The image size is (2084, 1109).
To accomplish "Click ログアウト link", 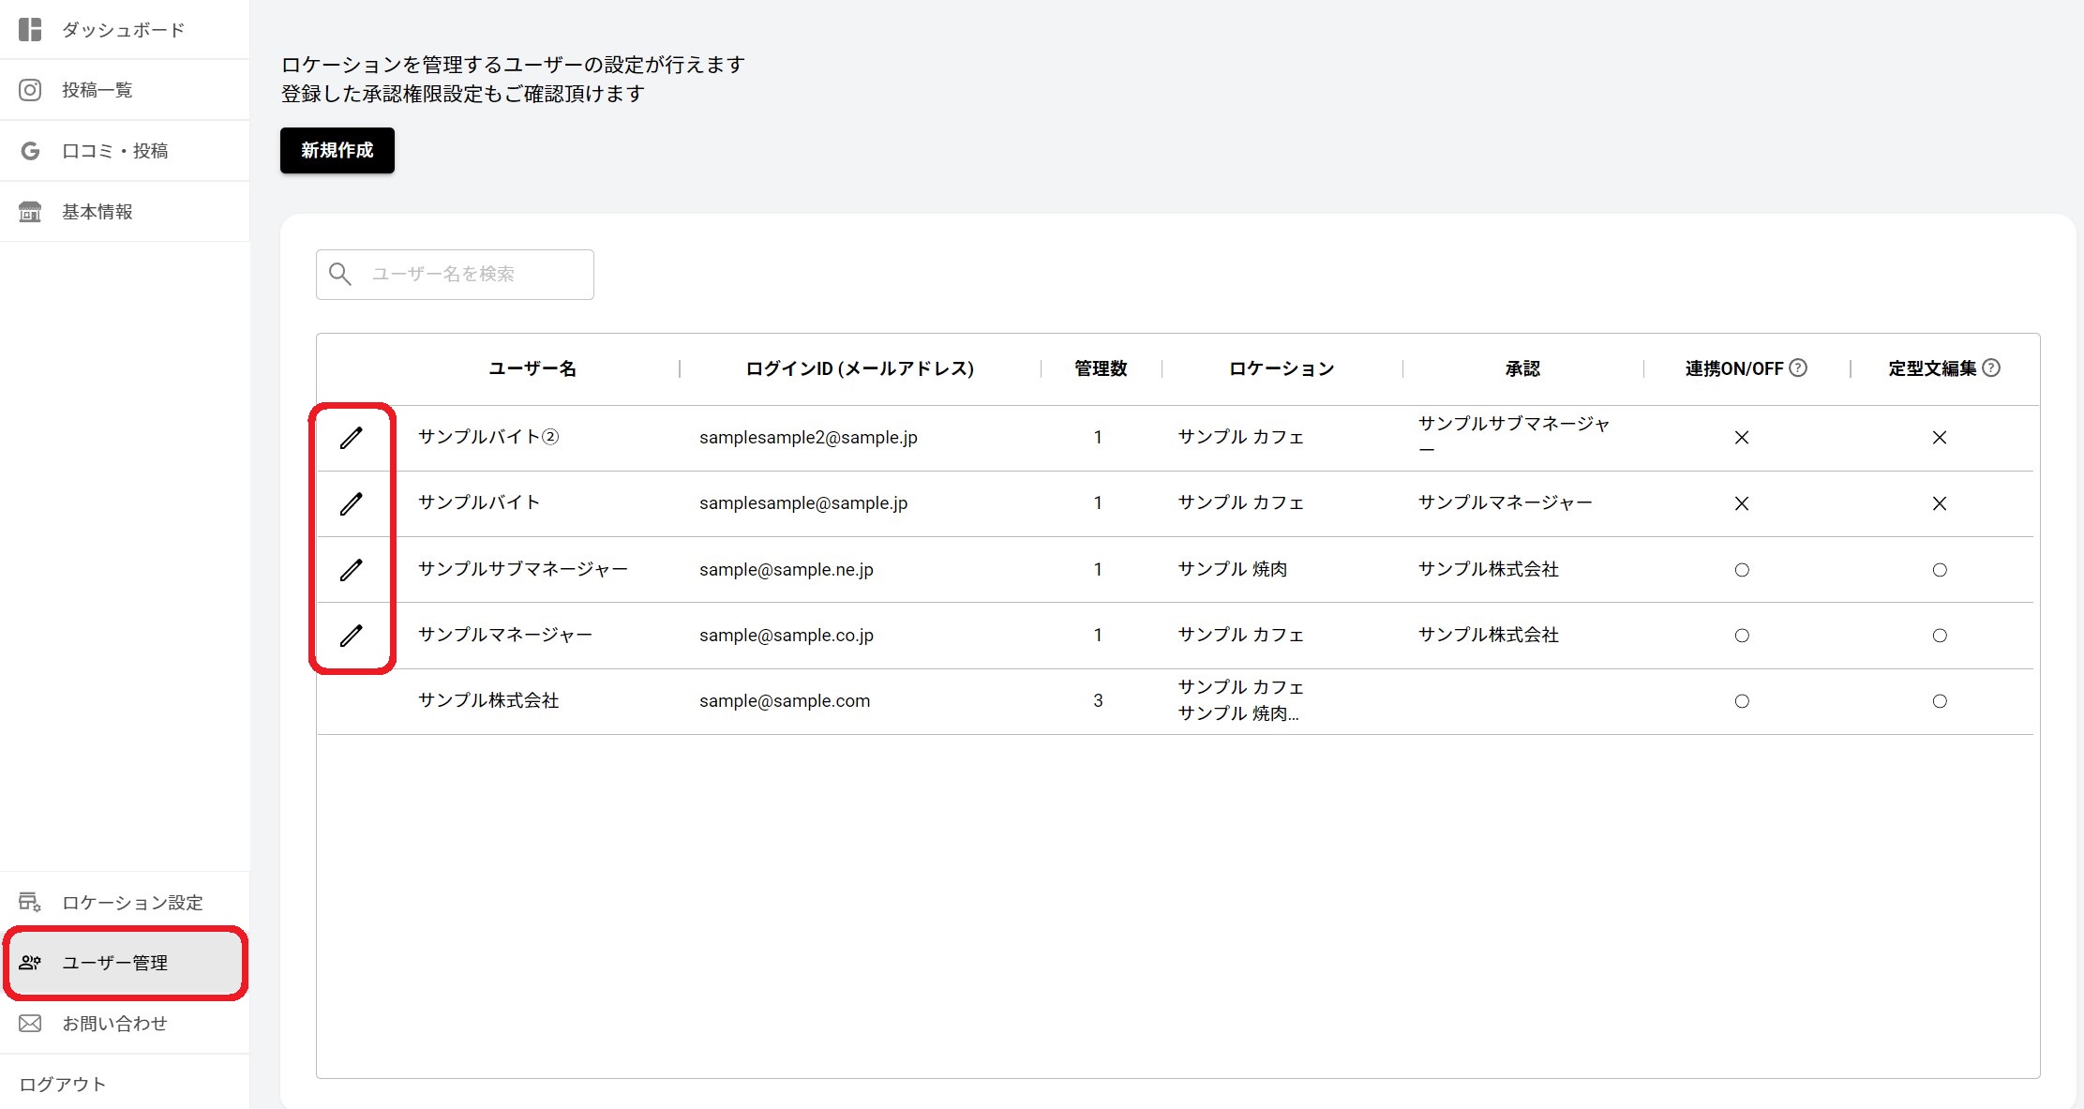I will click(63, 1085).
